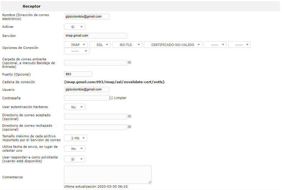Click the accepted mail directory field
The image size is (282, 190).
click(x=95, y=117)
